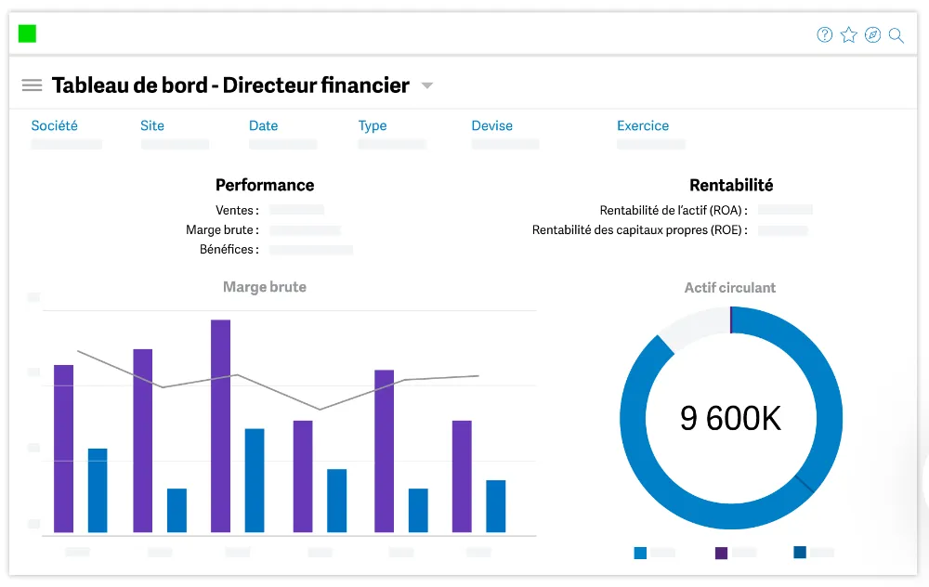
Task: Open the Type filter
Action: click(x=373, y=125)
